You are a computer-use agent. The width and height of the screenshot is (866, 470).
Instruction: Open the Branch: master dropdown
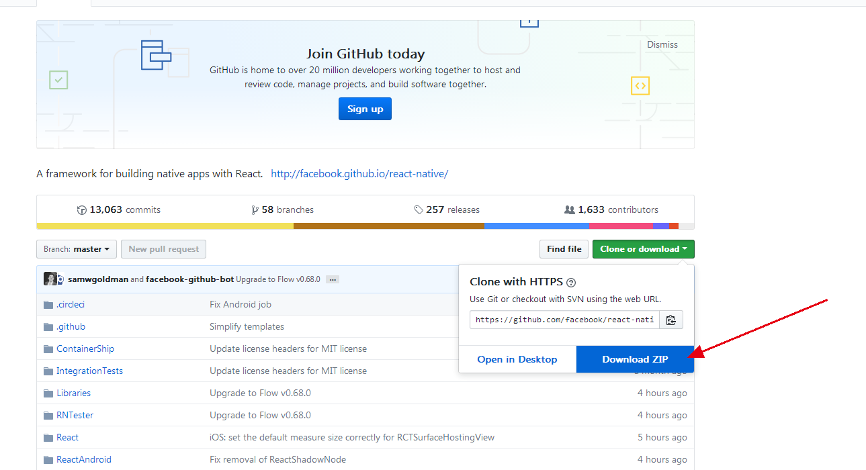(x=77, y=249)
